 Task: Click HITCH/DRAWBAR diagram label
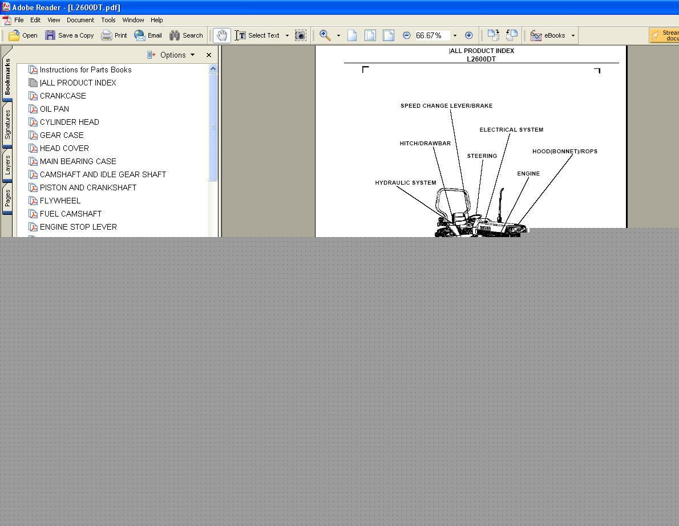pos(425,143)
